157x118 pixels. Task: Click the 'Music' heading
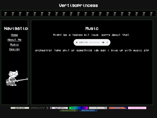click(92, 29)
